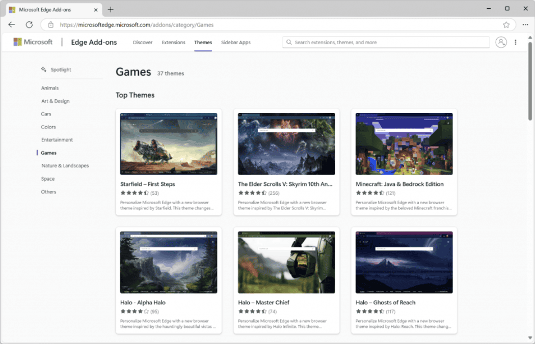Open the Entertainment category
This screenshot has height=344, width=535.
point(57,140)
